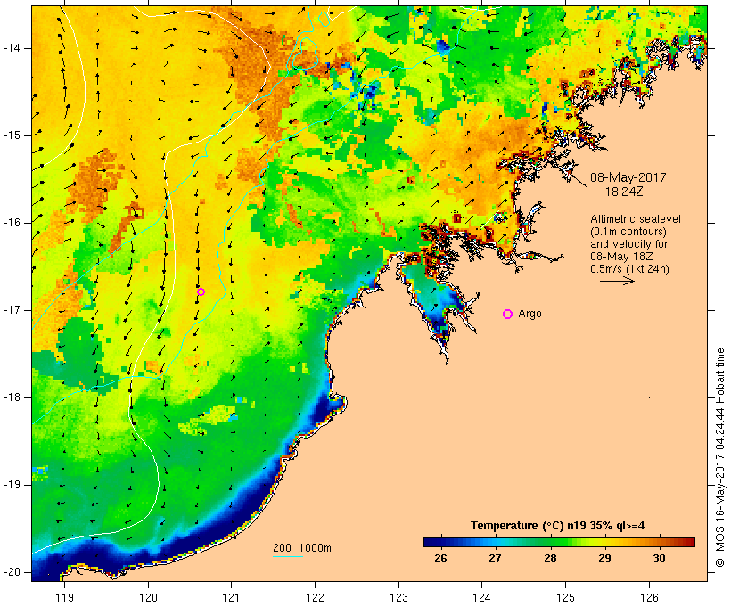Click the '-15' latitude axis label
The height and width of the screenshot is (606, 731).
[x=11, y=135]
